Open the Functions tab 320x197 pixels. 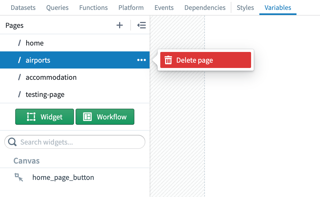[x=93, y=7]
